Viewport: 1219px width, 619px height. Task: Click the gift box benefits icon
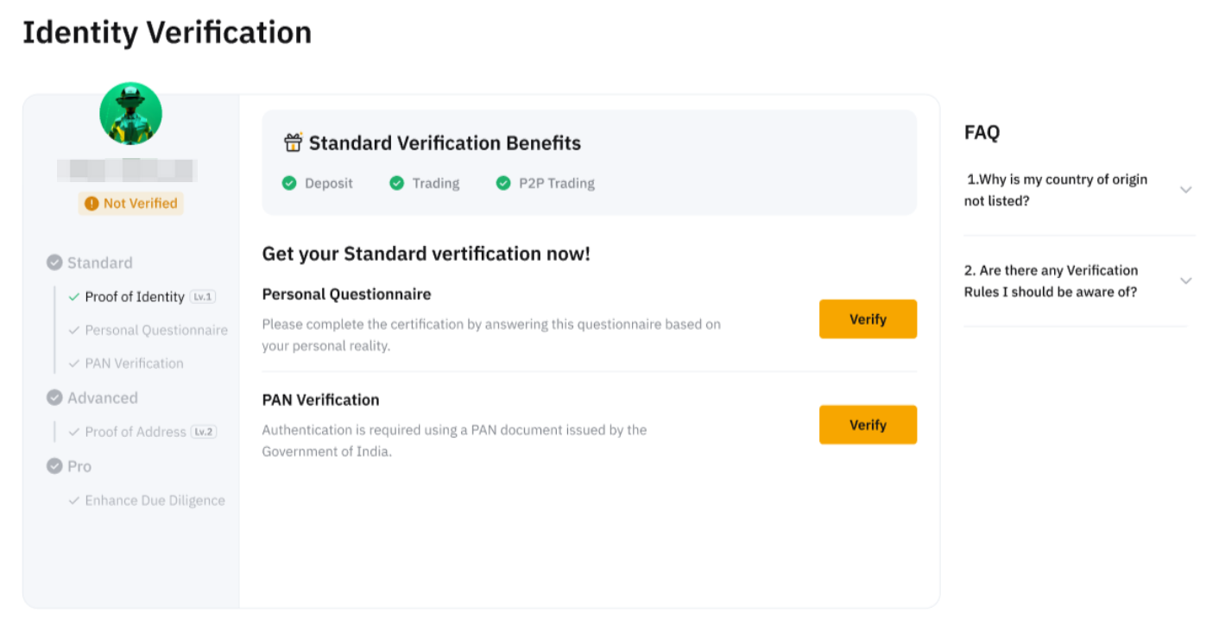294,142
